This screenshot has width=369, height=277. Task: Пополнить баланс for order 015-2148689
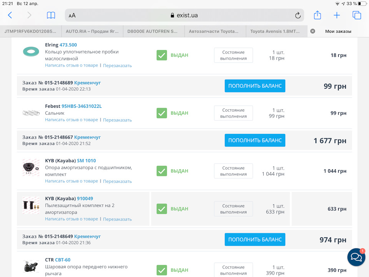(x=255, y=86)
